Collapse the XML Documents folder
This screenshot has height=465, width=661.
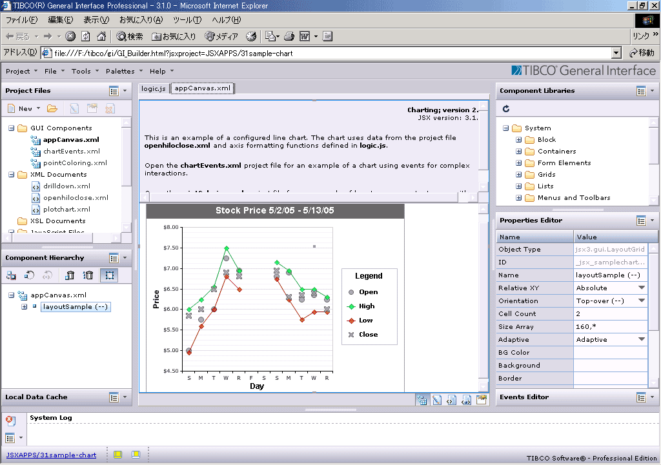[x=12, y=174]
